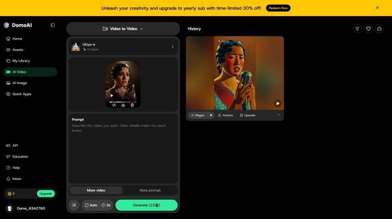Screen dimensions: 392x219
Task: Replace the uploaded source video
Action: pyautogui.click(x=114, y=106)
